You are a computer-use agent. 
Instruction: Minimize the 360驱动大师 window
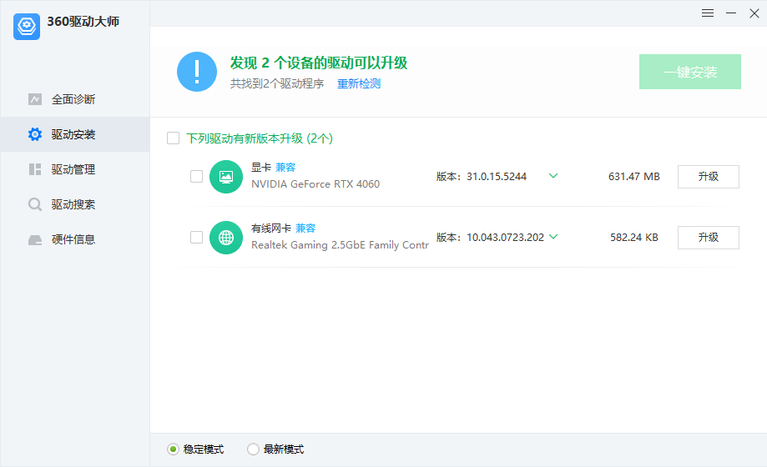click(x=731, y=13)
